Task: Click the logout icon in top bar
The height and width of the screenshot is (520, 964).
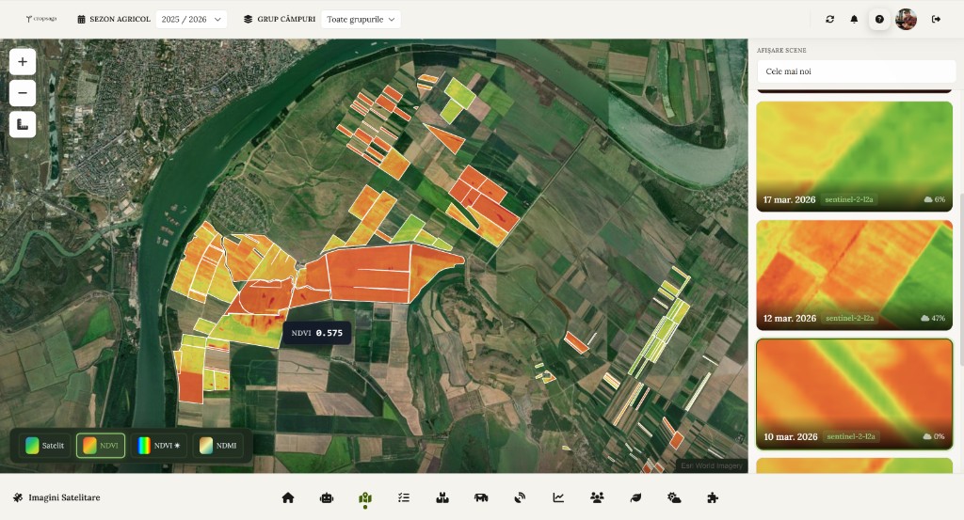Action: (x=936, y=19)
